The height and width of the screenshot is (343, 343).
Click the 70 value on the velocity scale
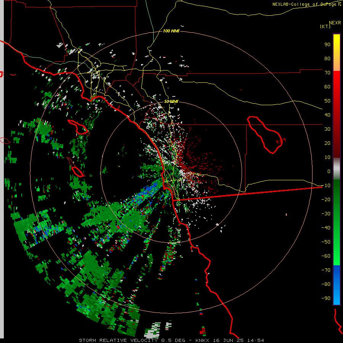(x=327, y=73)
